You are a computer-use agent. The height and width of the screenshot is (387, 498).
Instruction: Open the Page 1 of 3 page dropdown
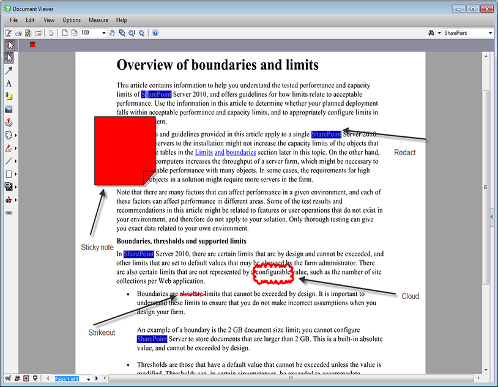88,378
